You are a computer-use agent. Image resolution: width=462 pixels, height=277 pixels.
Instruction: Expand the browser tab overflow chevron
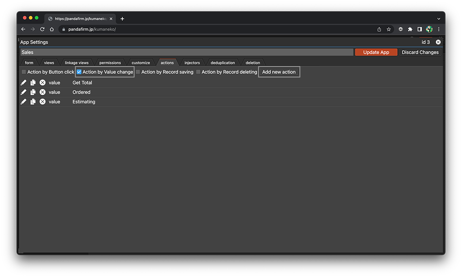tap(438, 18)
